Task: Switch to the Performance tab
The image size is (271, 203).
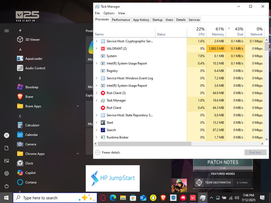Action: click(121, 20)
